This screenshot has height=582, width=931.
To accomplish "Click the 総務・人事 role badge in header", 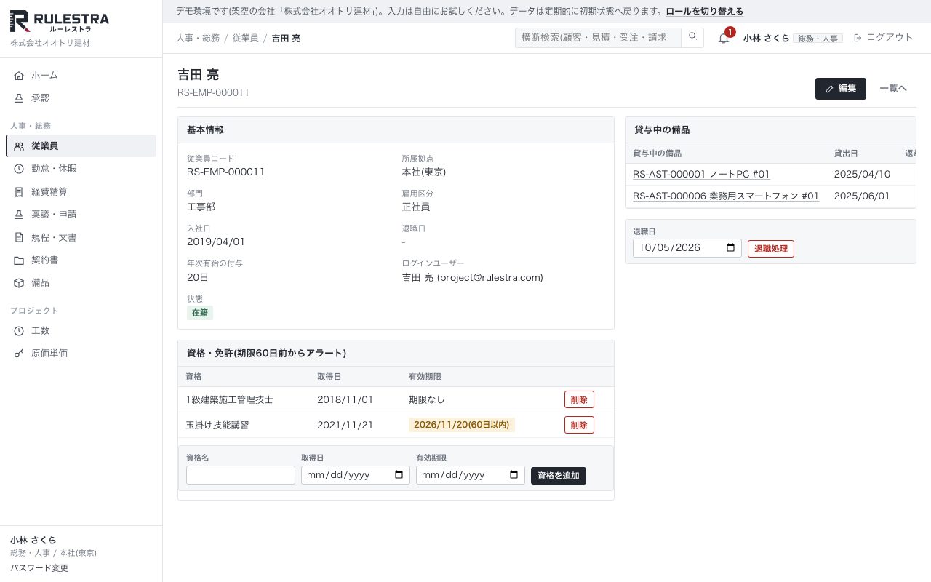I will [818, 38].
